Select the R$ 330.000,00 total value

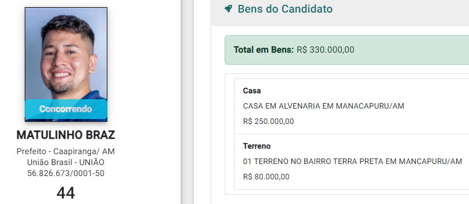[x=325, y=49]
